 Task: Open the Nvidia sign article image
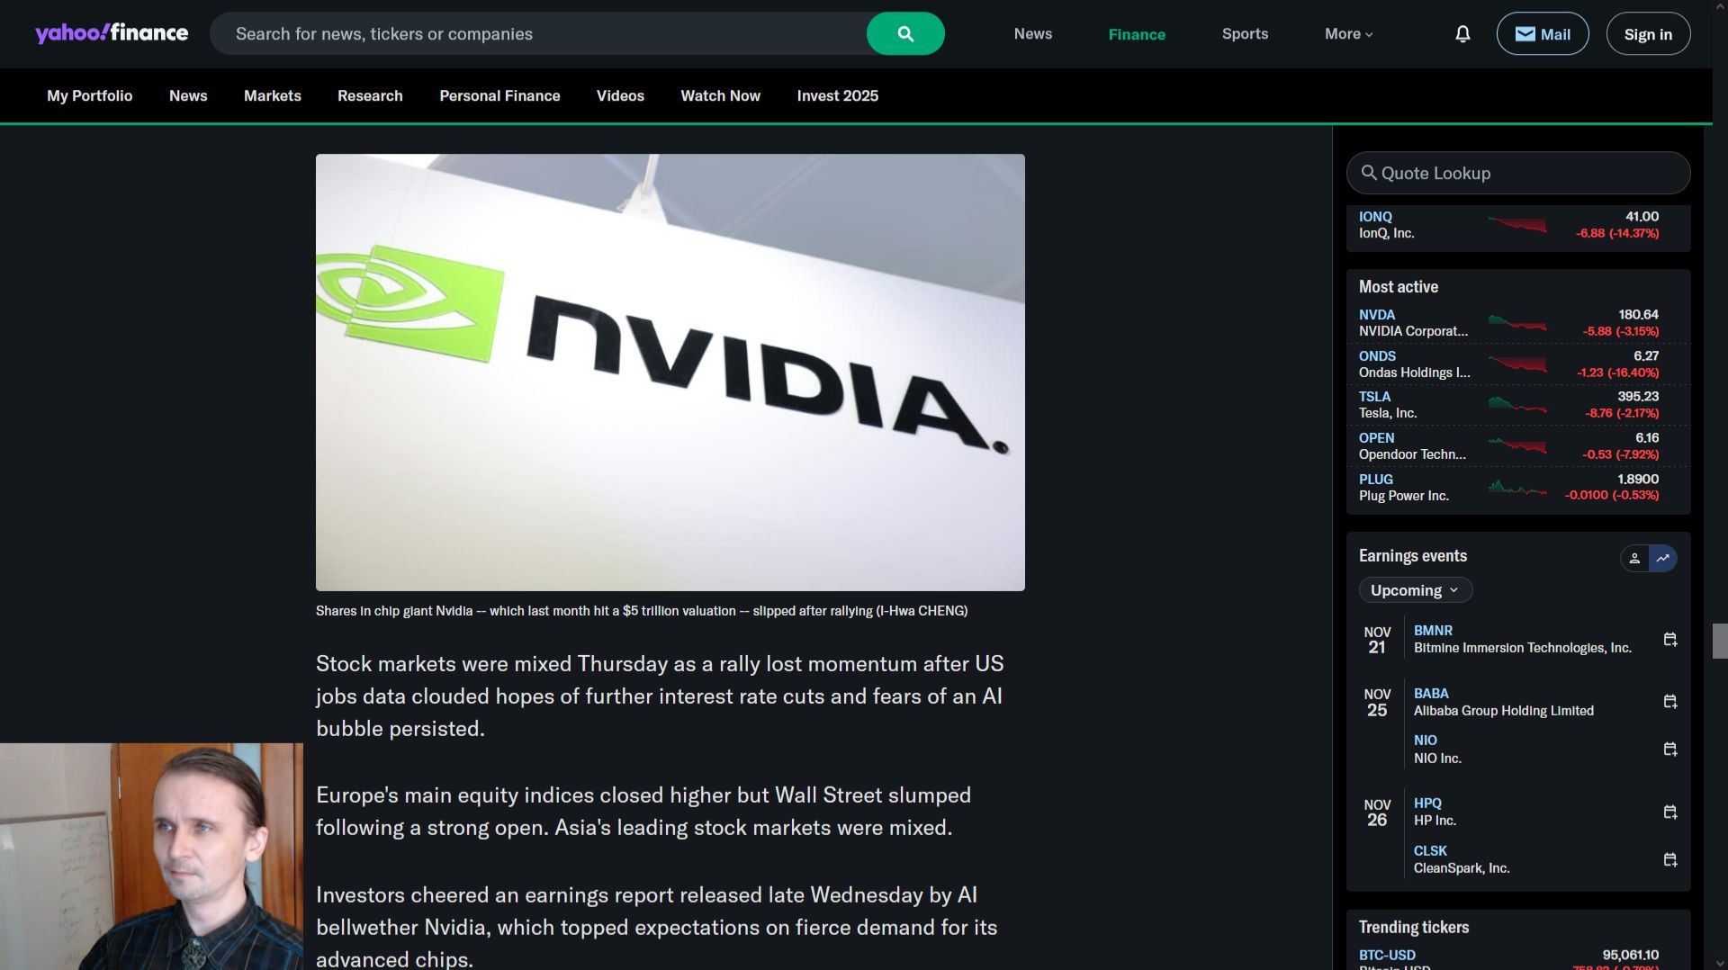[x=670, y=373]
